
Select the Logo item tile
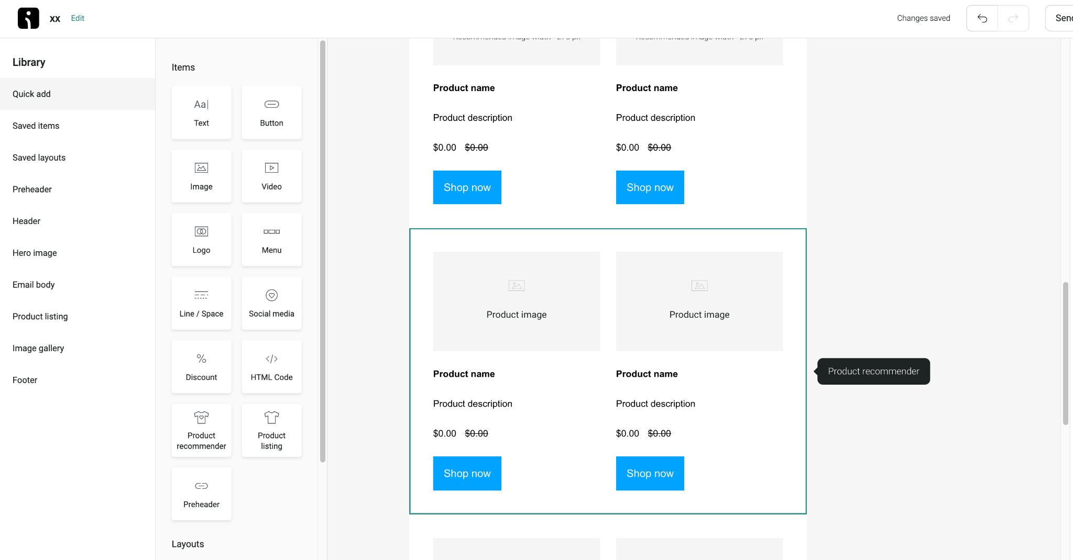[201, 240]
